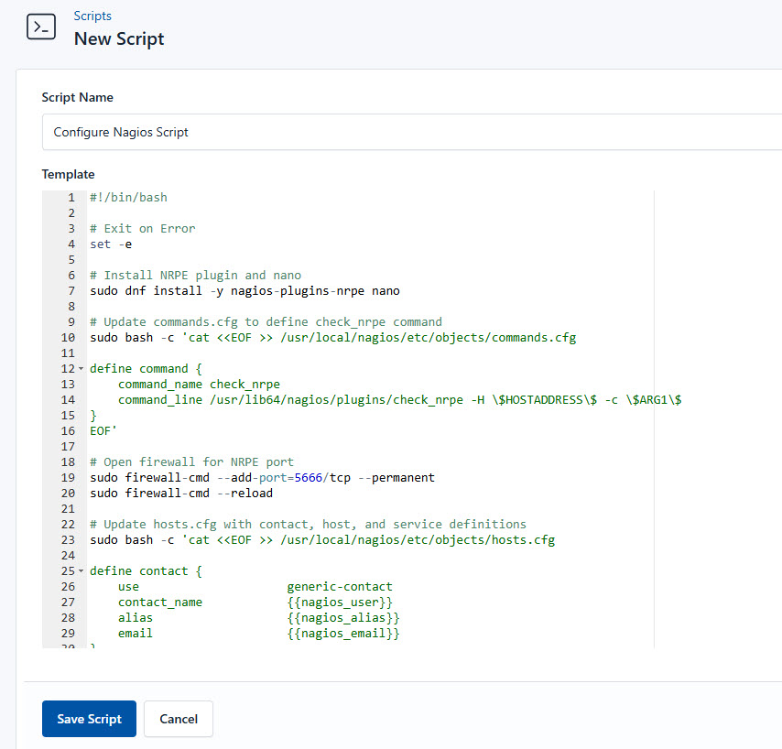This screenshot has width=782, height=749.
Task: Click the terminal script icon in the header
Action: 40,27
